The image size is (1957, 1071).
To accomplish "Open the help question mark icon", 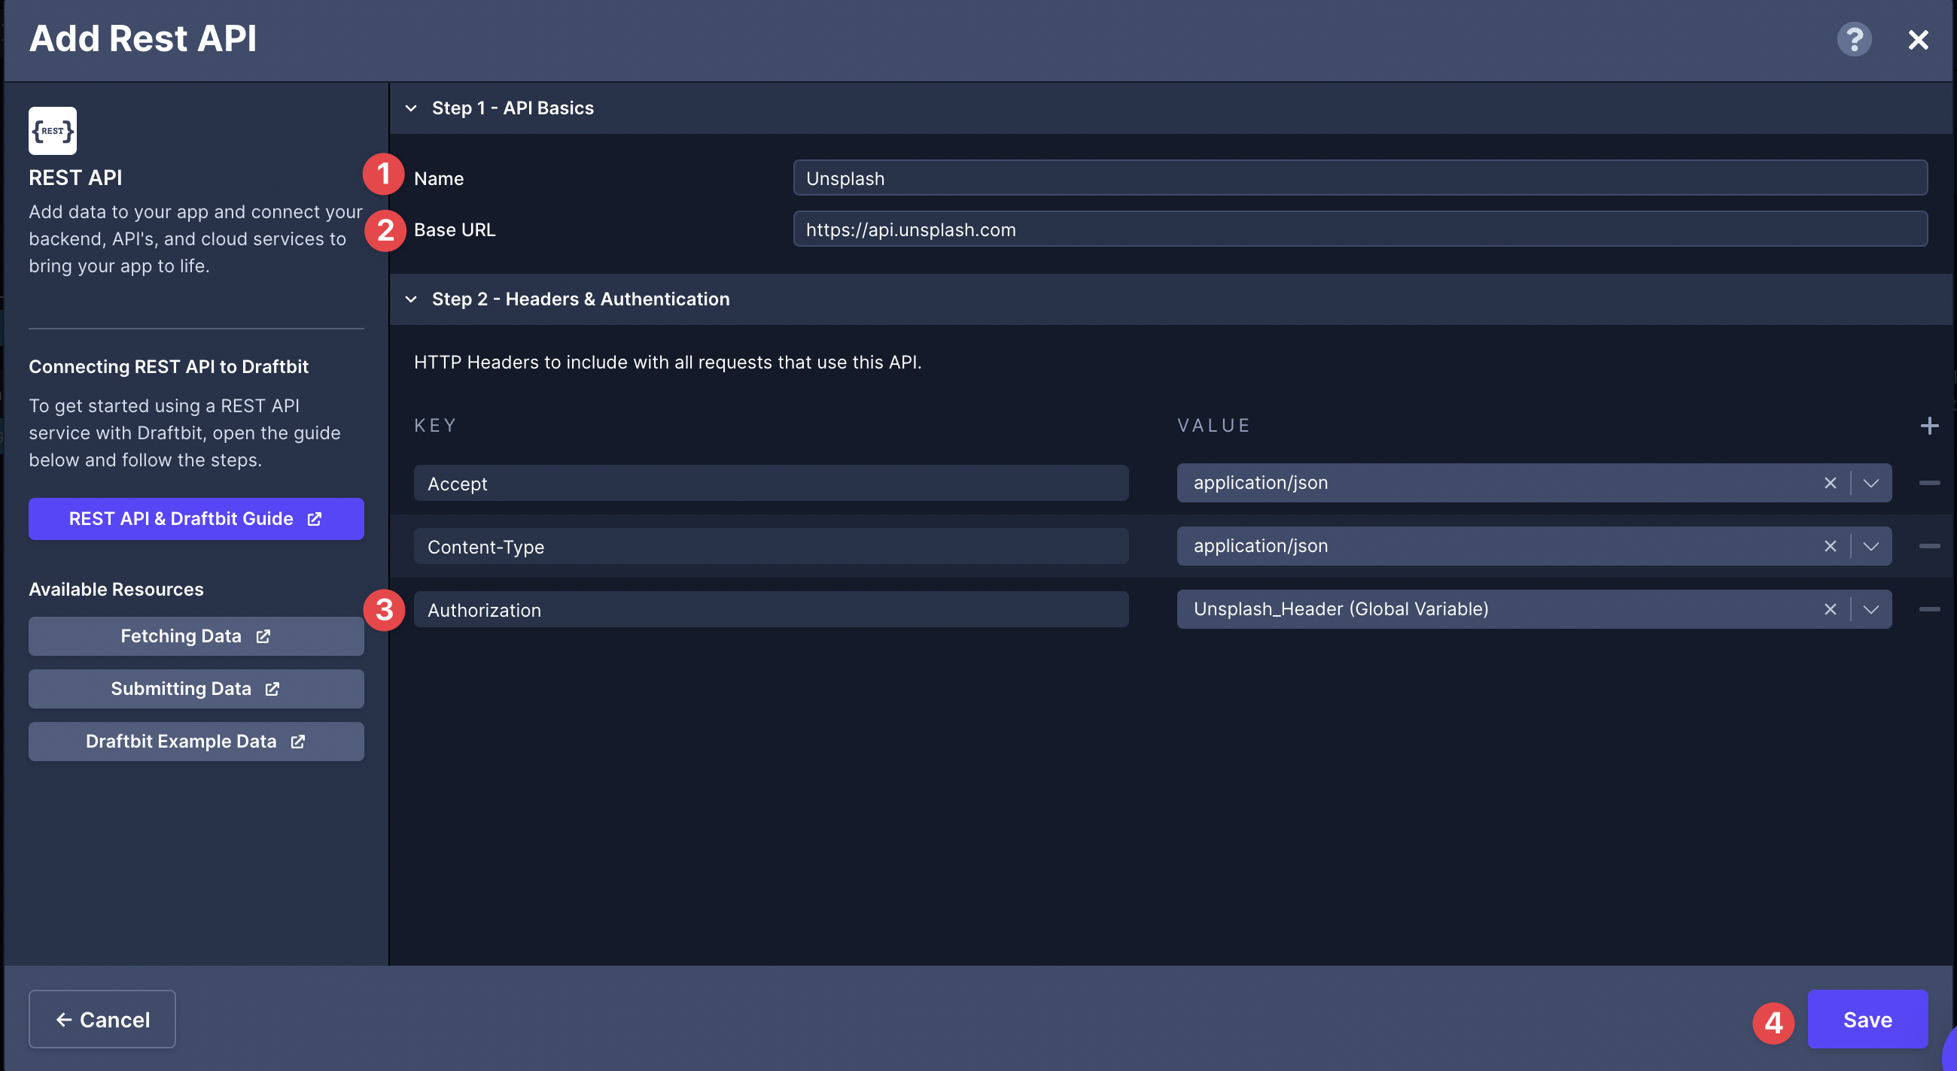I will [x=1854, y=38].
